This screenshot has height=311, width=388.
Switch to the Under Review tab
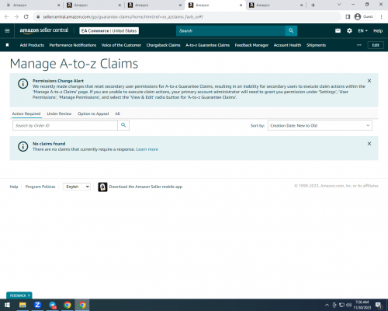59,114
